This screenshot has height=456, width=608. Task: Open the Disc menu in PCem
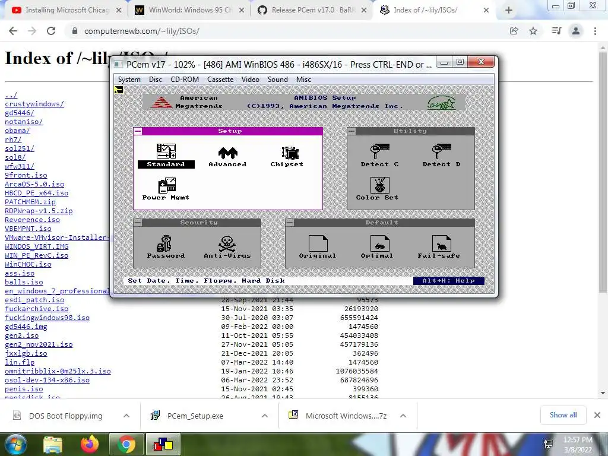pos(156,80)
